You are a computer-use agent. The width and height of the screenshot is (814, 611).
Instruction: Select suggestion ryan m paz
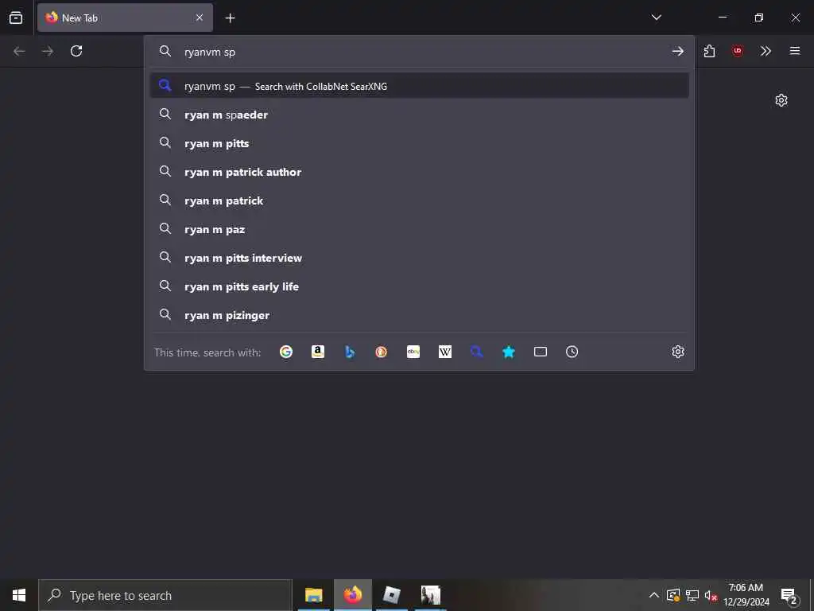(x=420, y=229)
